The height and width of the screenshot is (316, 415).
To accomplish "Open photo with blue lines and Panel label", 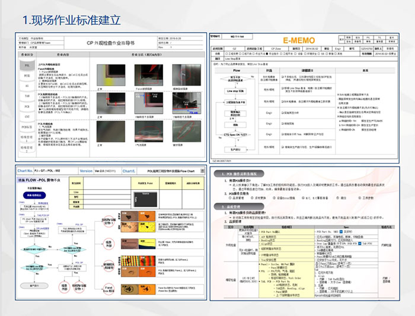I will pos(149,103).
